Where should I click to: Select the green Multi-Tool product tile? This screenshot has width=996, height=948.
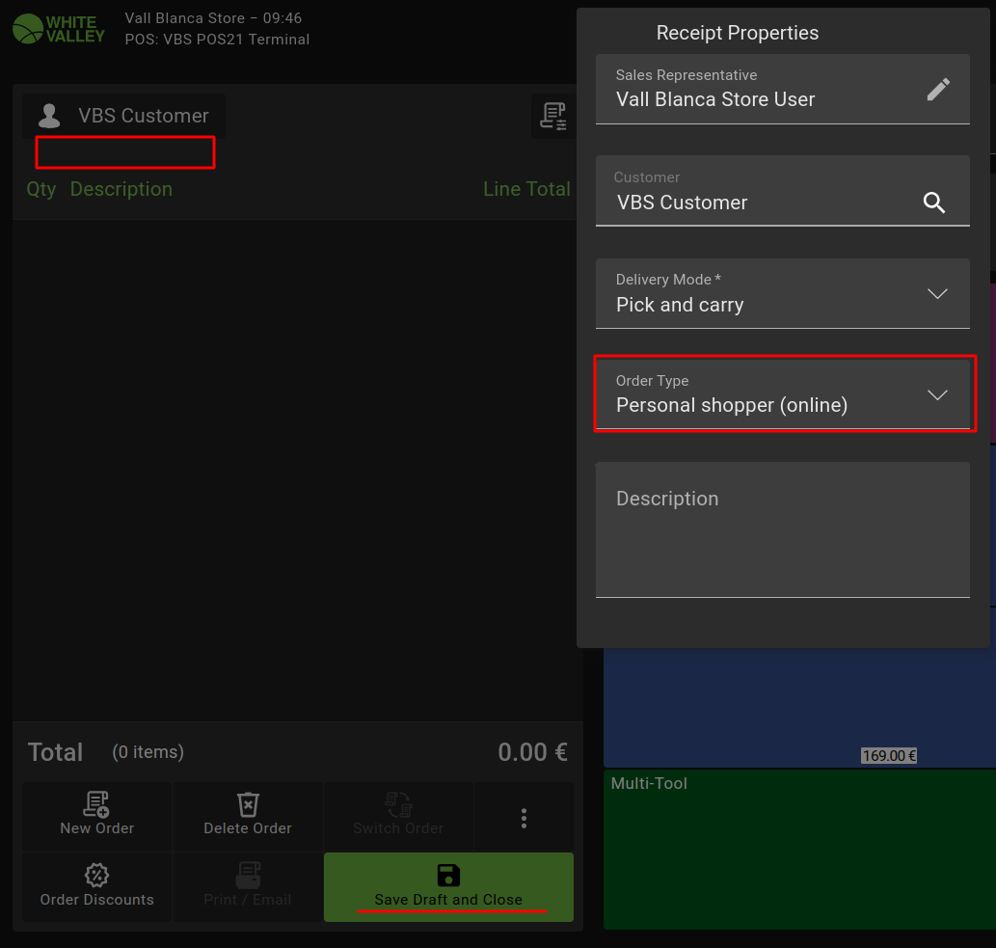tap(799, 849)
